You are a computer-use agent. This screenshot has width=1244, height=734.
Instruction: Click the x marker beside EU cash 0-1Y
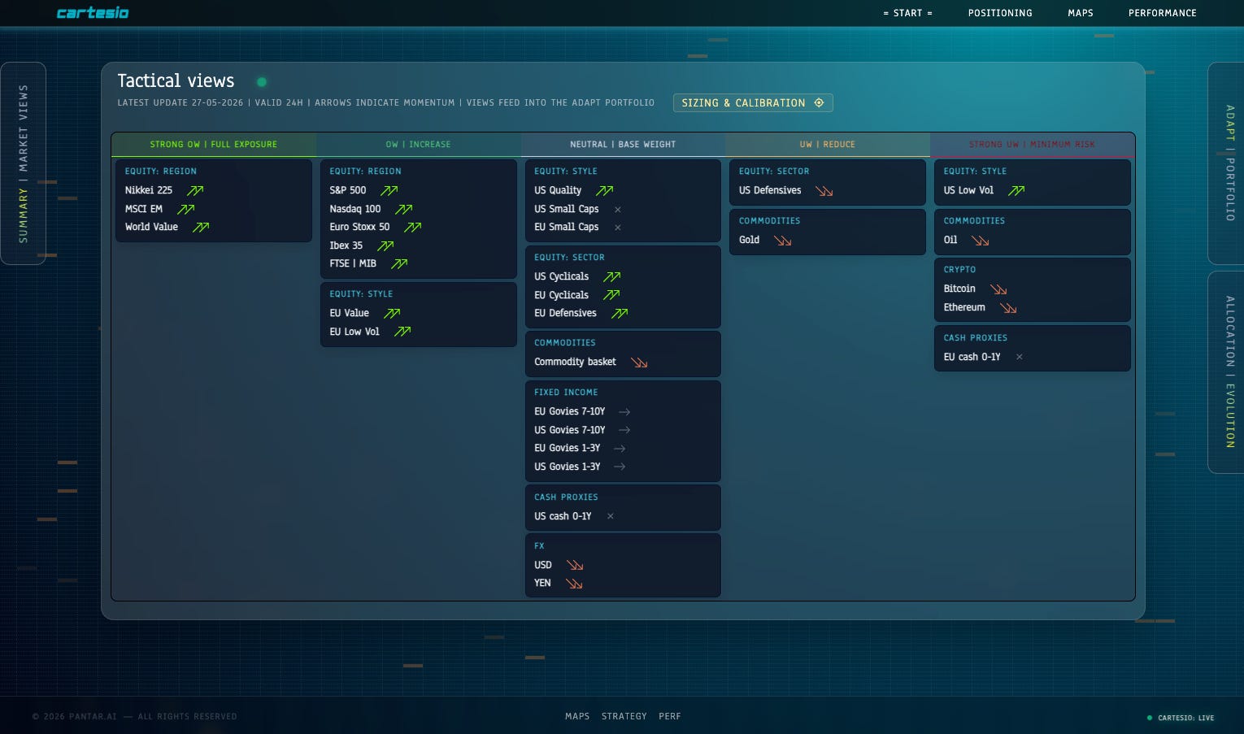[1020, 357]
